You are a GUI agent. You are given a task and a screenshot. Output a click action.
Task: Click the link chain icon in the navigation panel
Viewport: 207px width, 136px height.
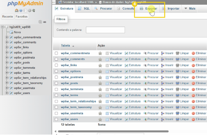click(45, 22)
